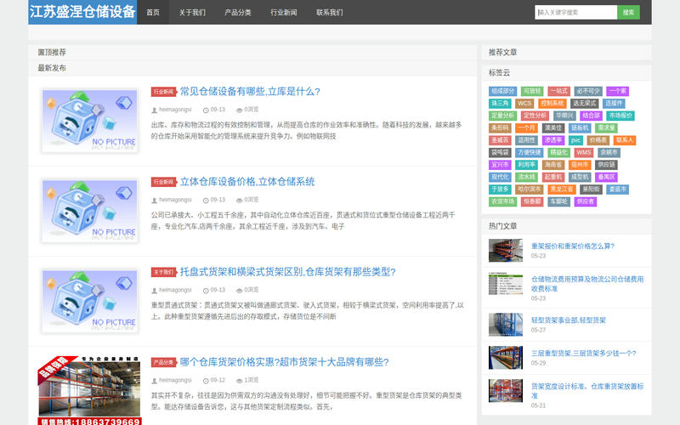
Task: Open the 关于我们 menu item
Action: click(192, 12)
